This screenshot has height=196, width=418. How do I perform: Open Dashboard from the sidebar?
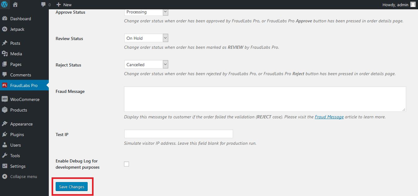tap(21, 19)
